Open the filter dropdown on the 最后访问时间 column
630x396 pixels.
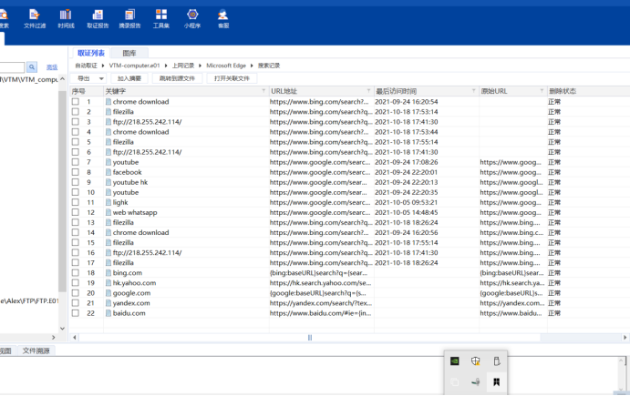473,91
